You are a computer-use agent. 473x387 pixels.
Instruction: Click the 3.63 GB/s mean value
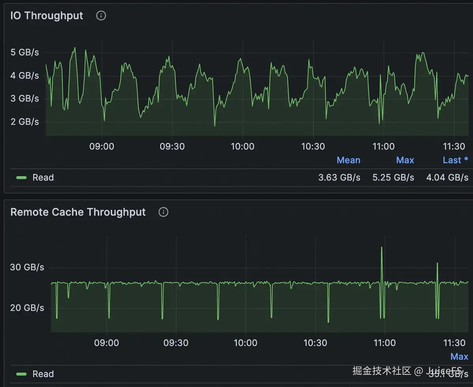(339, 178)
